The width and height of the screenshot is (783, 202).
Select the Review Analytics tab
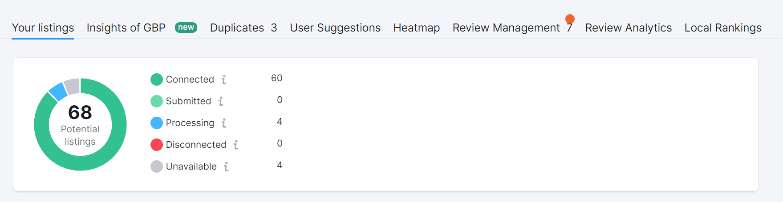click(628, 28)
